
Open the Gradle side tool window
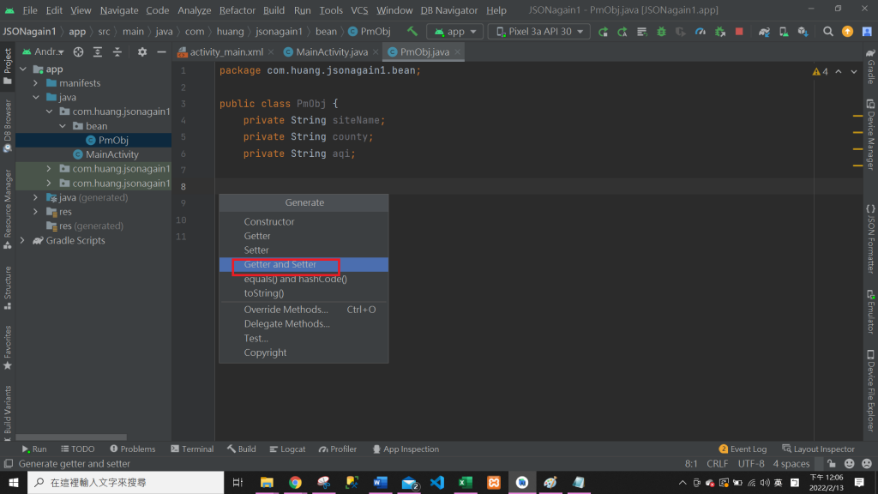tap(871, 65)
